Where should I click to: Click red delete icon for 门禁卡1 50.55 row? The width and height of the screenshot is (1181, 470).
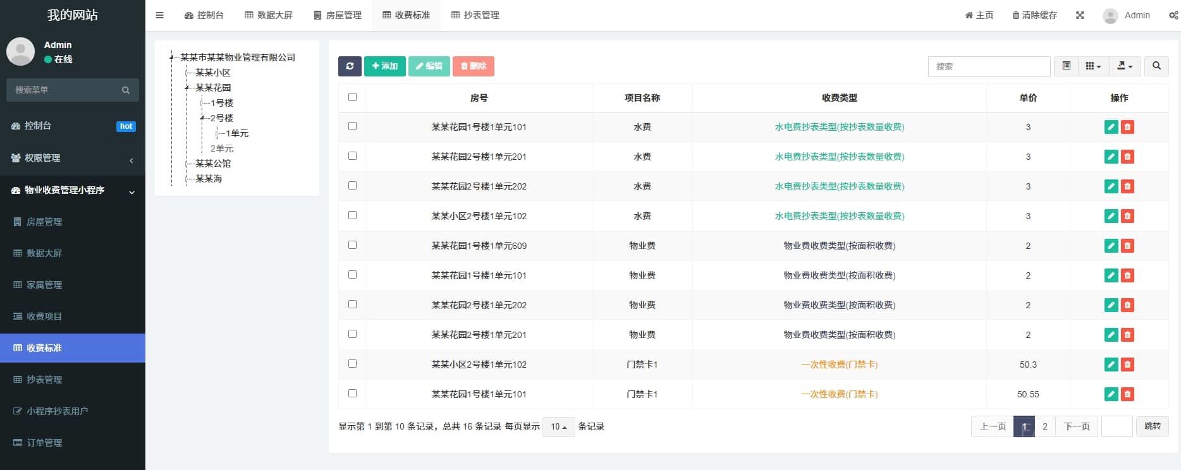tap(1127, 394)
